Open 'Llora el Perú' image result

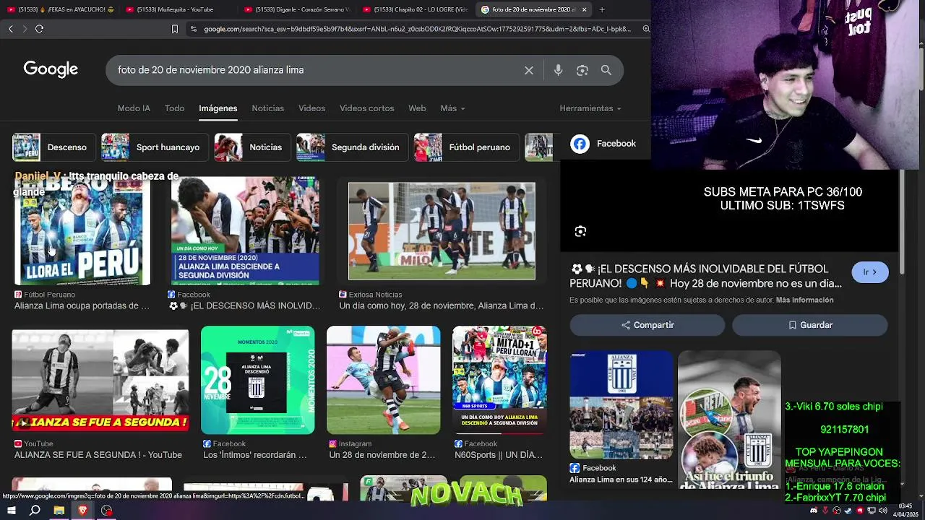click(x=82, y=231)
